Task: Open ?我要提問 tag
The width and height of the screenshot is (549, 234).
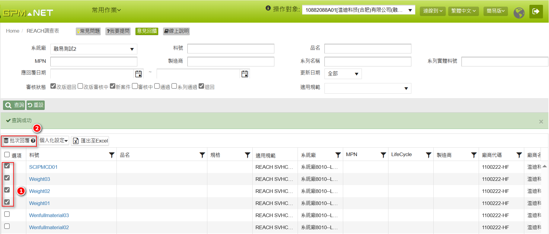Action: click(118, 31)
